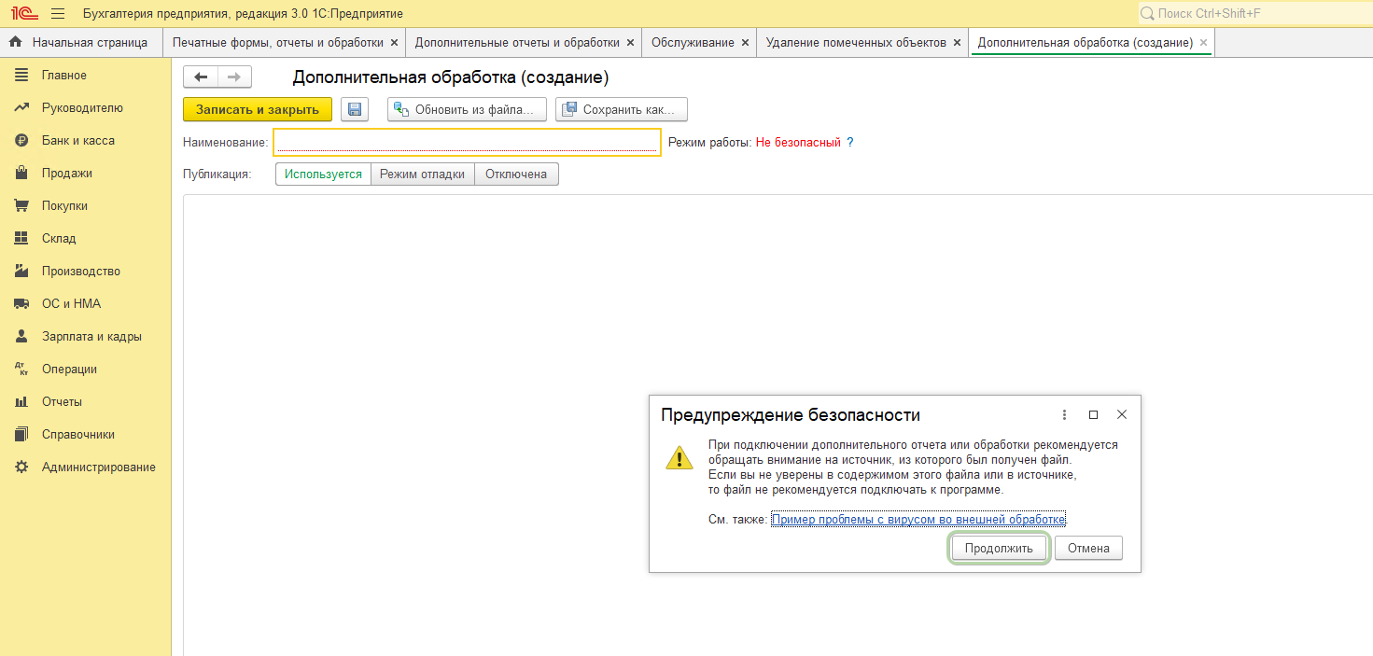The height and width of the screenshot is (656, 1373).
Task: Click the Руководителю chart icon
Action: 21,107
